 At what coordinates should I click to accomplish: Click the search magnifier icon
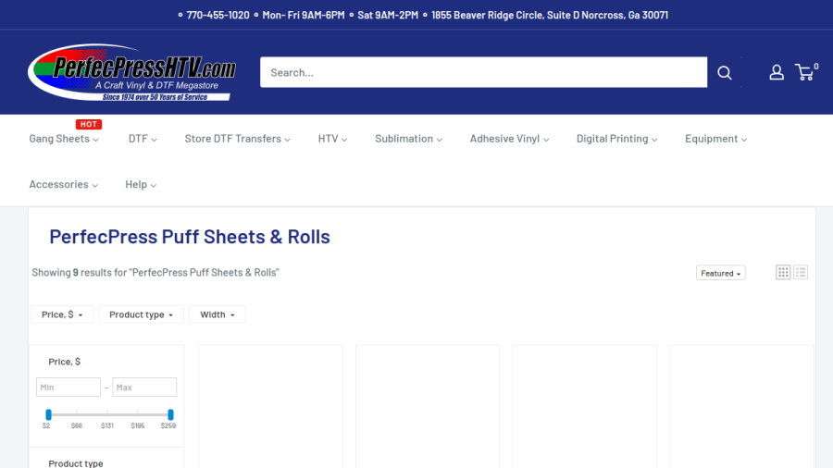click(724, 73)
